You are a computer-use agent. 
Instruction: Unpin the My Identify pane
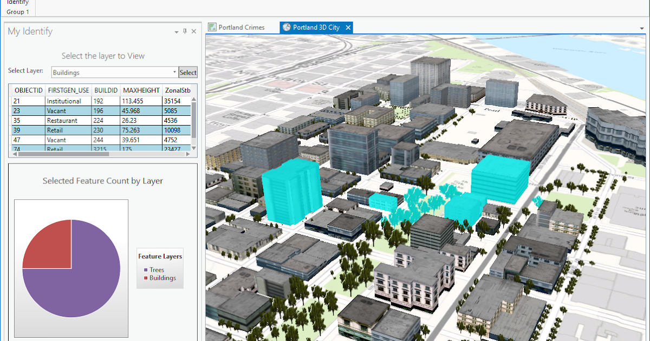pos(184,31)
